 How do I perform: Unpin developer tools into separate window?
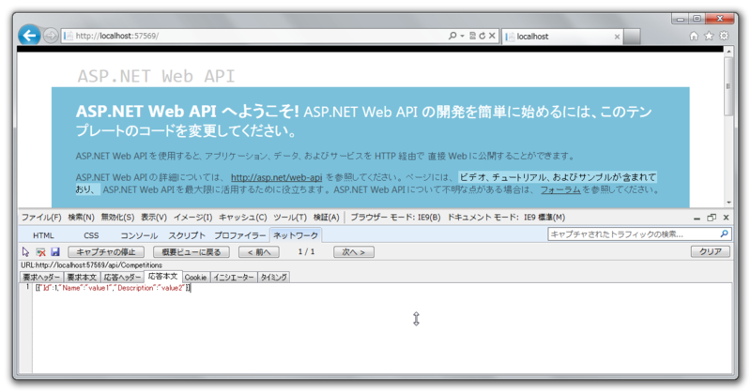[x=712, y=218]
